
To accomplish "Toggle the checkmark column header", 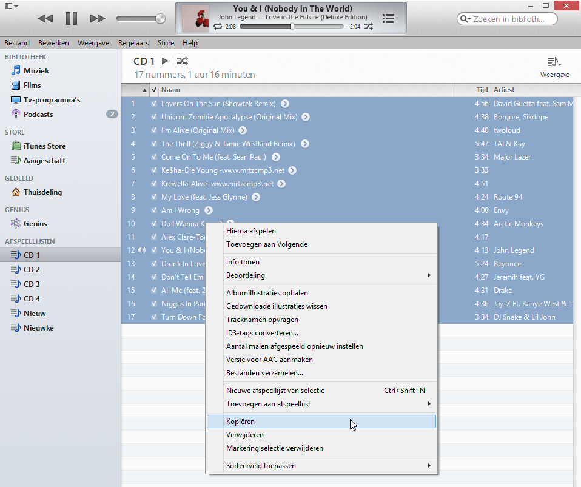I will tap(154, 90).
